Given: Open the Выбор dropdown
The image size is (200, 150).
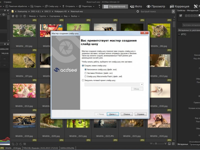Looking at the screenshot, I should (x=75, y=16).
